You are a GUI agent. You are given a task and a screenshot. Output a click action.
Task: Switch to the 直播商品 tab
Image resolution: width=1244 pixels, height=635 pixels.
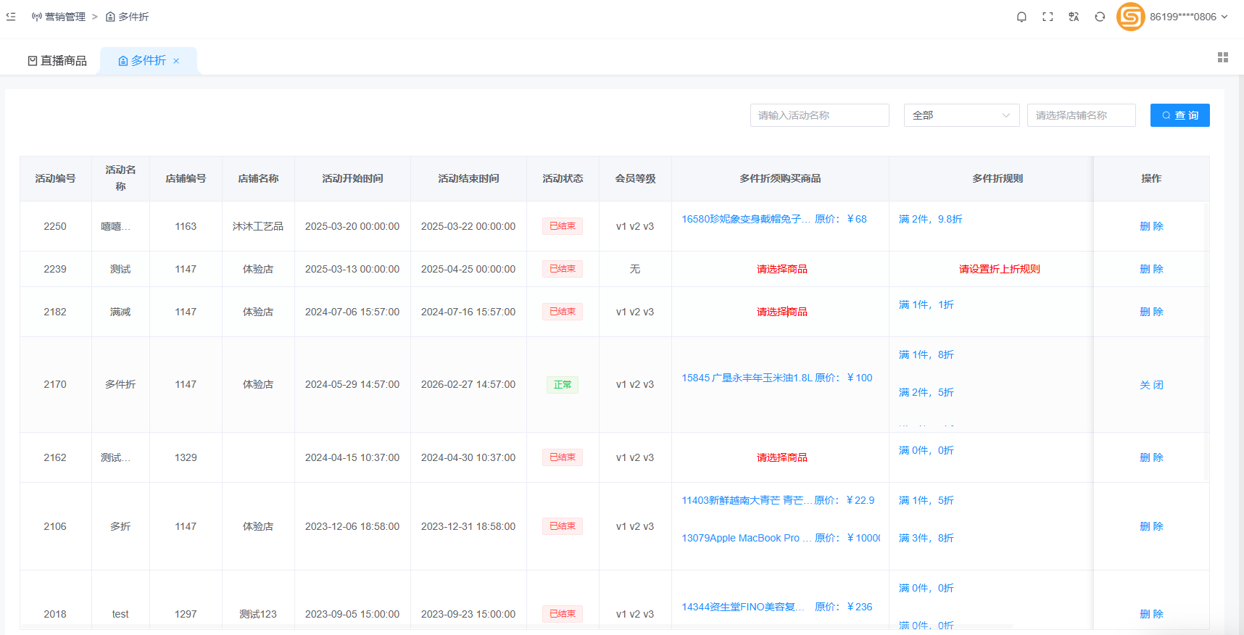pos(57,61)
